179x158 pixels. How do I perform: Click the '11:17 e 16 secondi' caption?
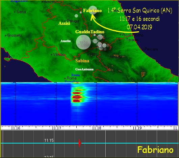pyautogui.click(x=140, y=19)
